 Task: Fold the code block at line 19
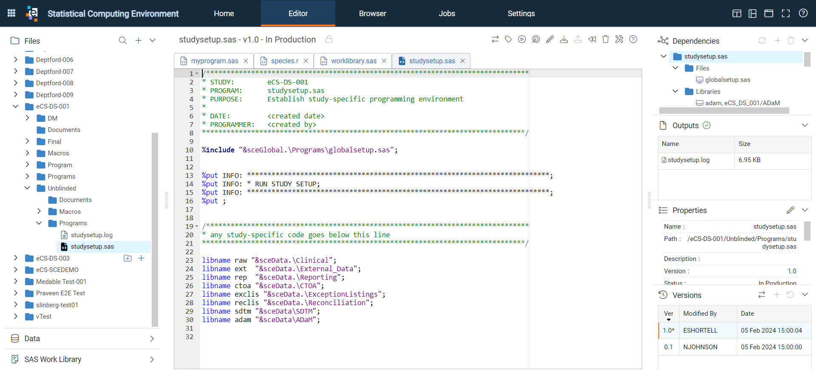click(197, 227)
